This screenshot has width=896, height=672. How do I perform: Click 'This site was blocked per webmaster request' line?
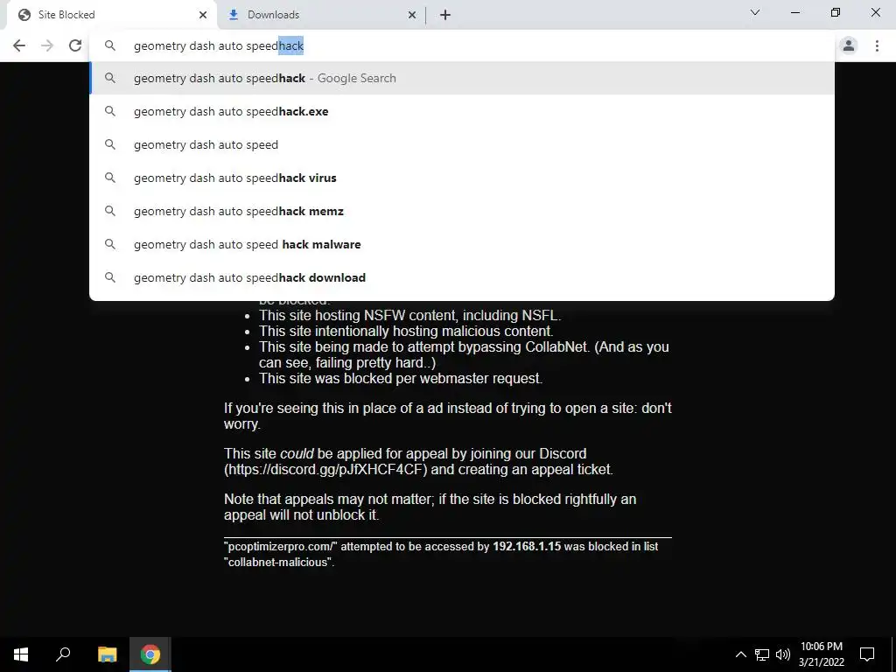tap(401, 378)
